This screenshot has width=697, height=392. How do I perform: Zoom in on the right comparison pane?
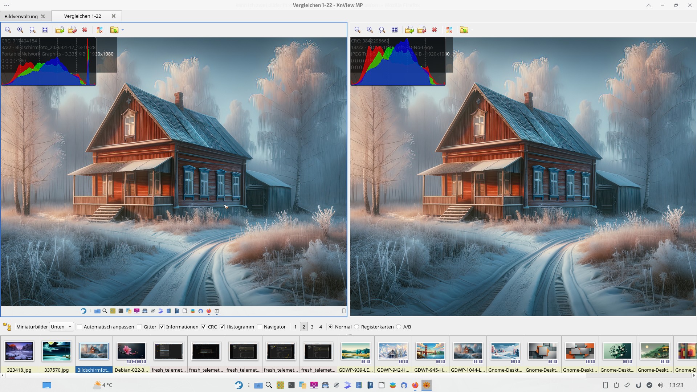pos(370,30)
